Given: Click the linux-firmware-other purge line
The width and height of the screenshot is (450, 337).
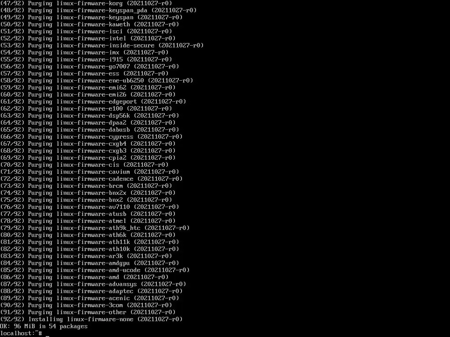Looking at the screenshot, I should [88, 312].
